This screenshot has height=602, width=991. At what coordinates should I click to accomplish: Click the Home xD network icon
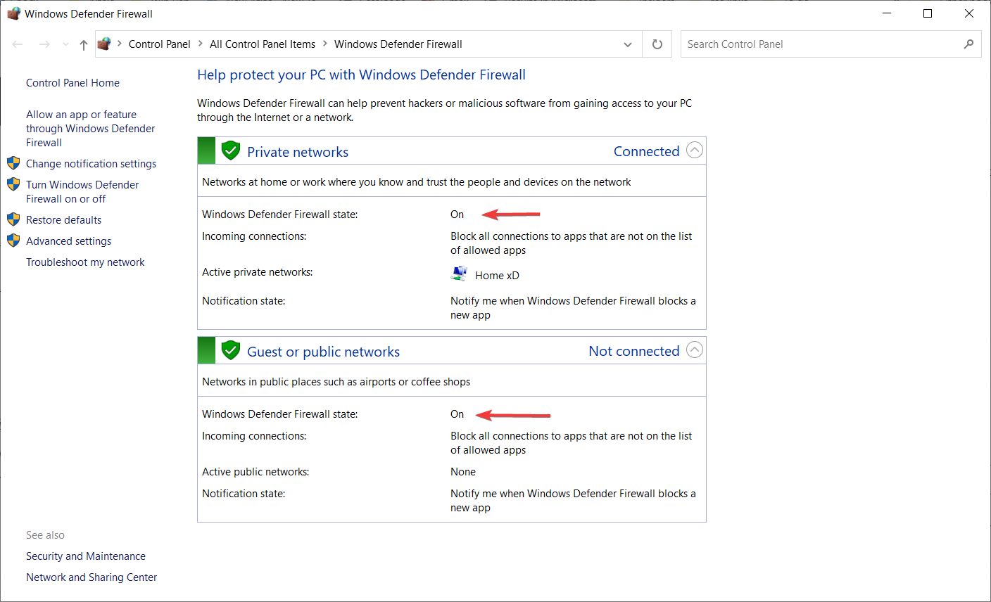(x=459, y=274)
